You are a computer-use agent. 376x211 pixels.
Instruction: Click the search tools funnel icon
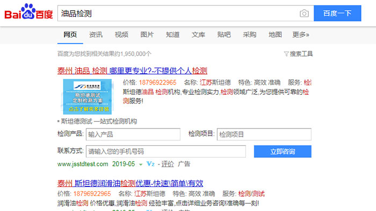tap(286, 54)
